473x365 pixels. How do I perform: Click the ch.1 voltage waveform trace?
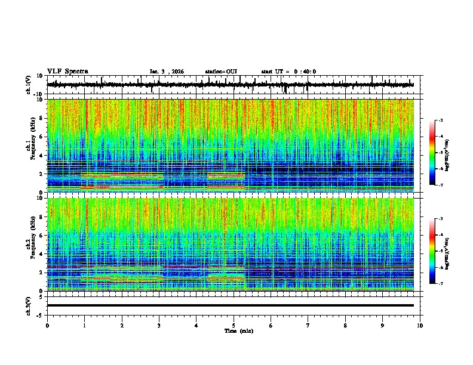(x=231, y=85)
